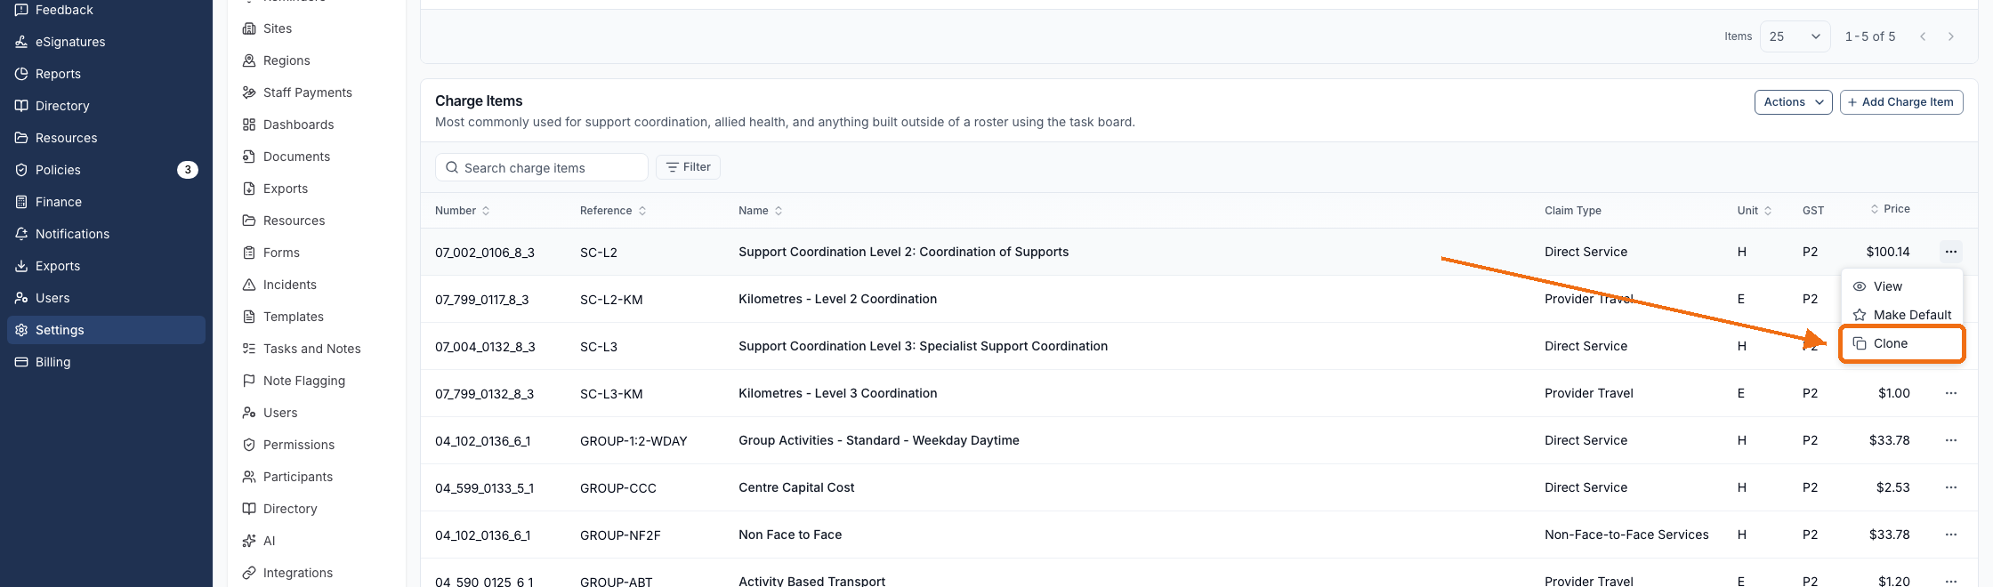Click the Incidents warning triangle icon

point(249,285)
